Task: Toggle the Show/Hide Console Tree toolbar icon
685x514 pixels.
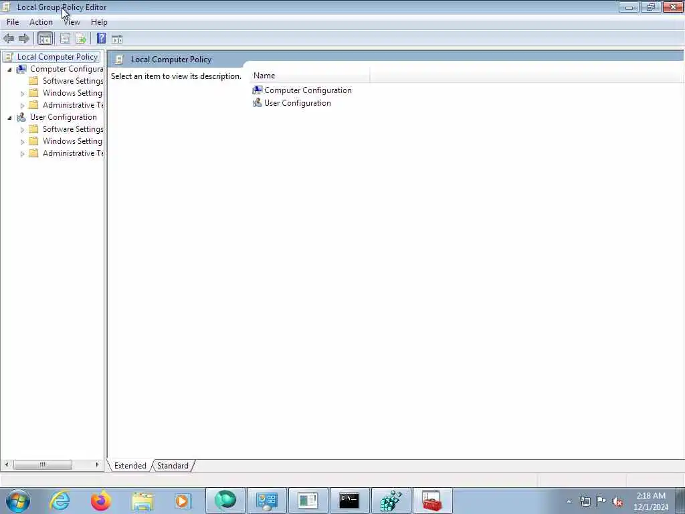Action: (x=45, y=38)
